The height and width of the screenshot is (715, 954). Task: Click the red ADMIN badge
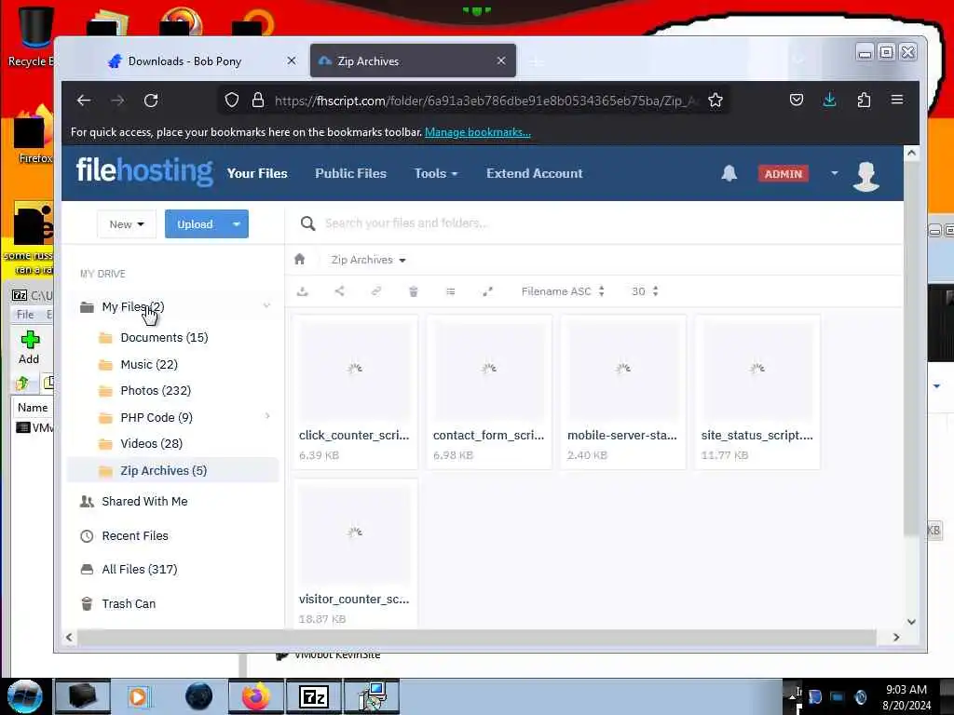pos(783,174)
